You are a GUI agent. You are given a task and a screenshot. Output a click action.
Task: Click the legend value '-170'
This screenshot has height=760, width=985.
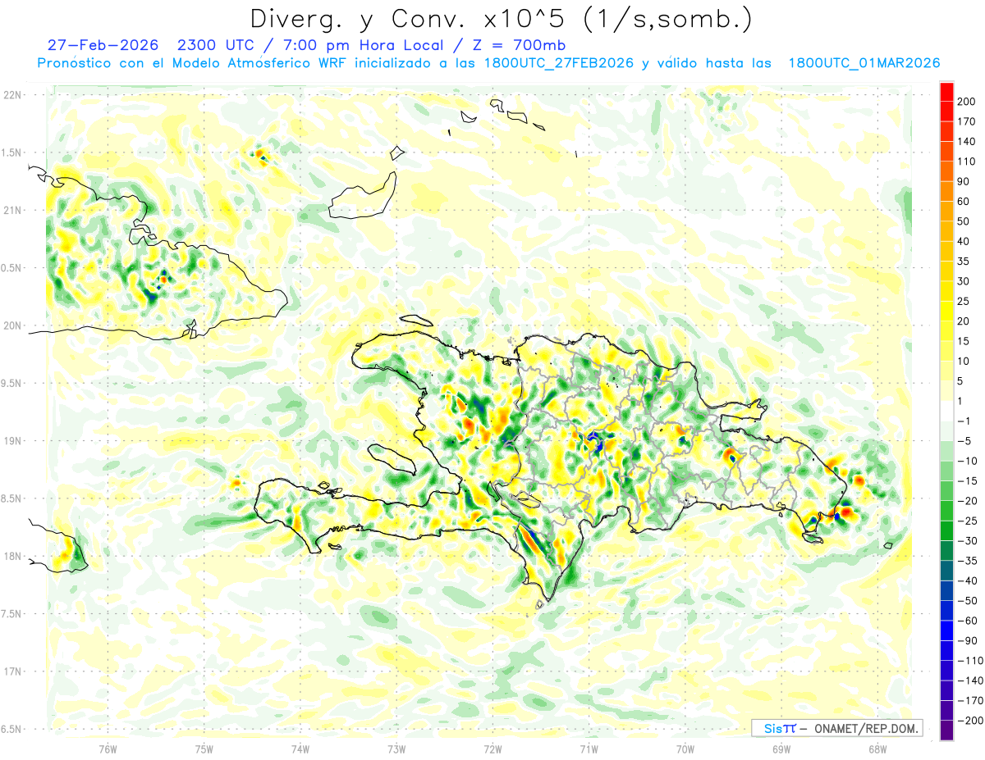click(969, 700)
